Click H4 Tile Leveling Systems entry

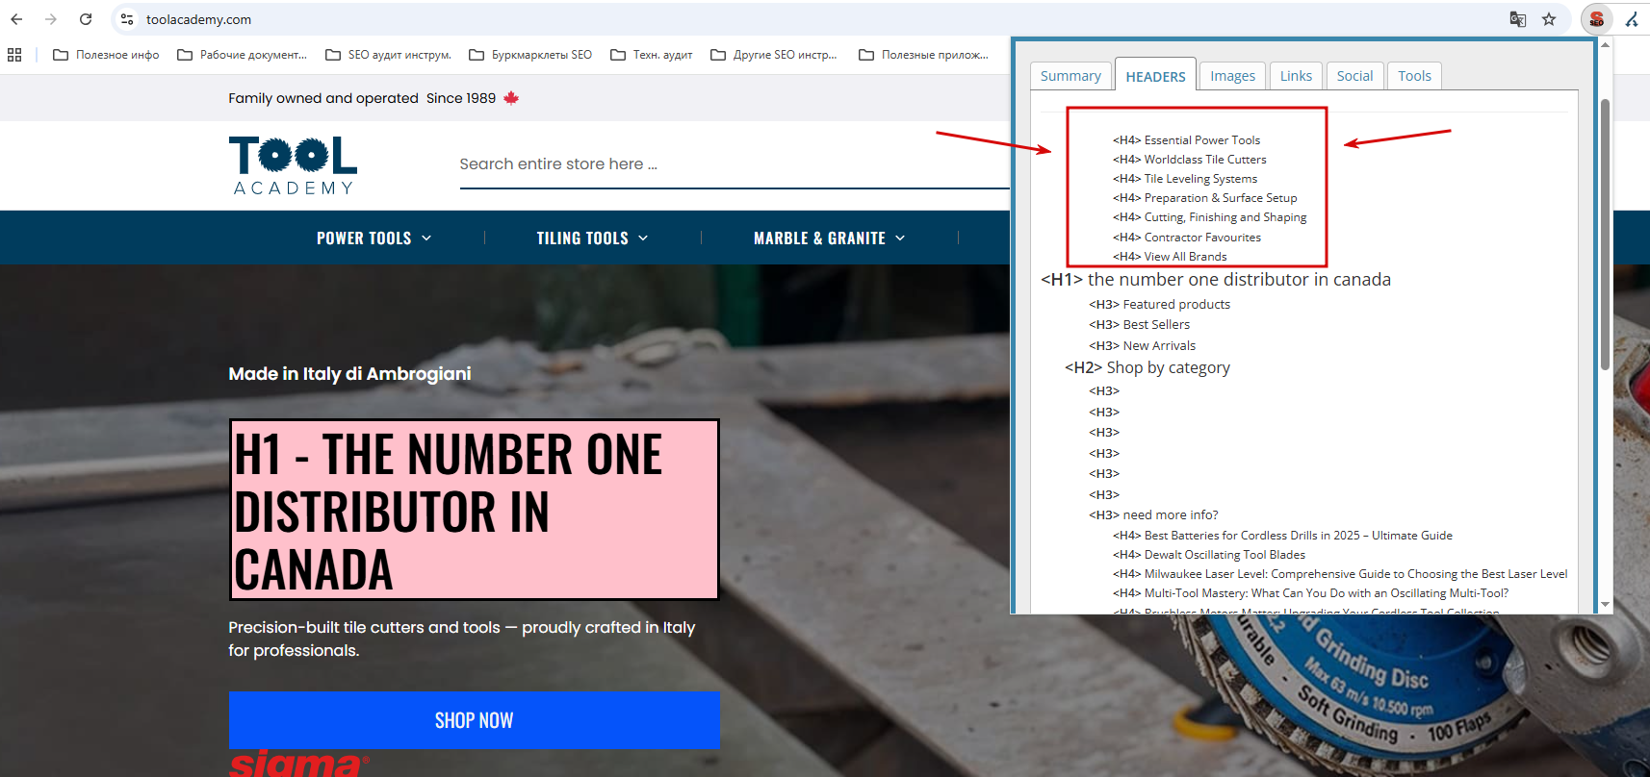coord(1185,179)
